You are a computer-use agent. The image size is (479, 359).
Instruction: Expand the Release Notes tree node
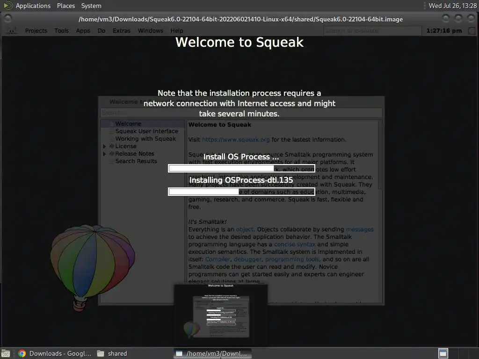click(x=104, y=154)
